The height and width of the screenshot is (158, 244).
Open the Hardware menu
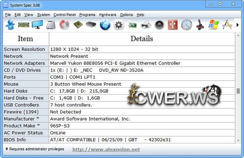point(108,15)
